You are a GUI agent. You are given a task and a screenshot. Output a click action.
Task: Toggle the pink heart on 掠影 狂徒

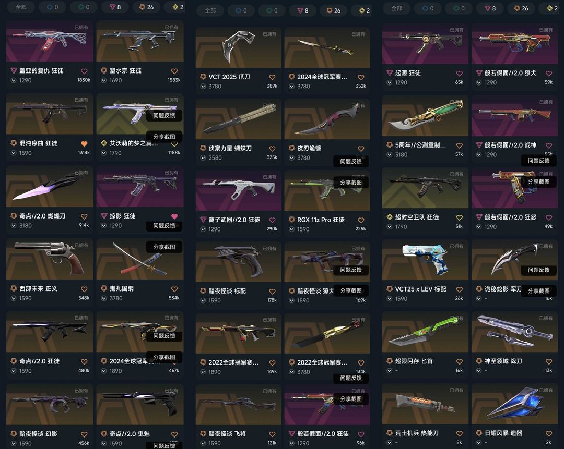coord(174,216)
